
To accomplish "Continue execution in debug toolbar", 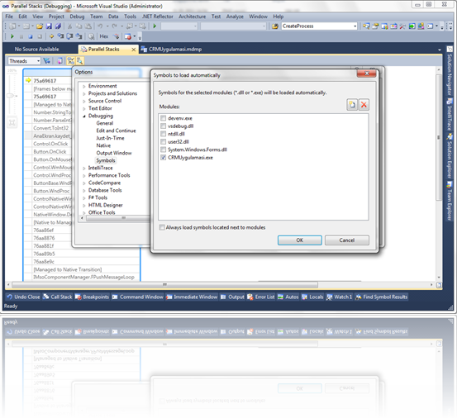I will (x=12, y=36).
